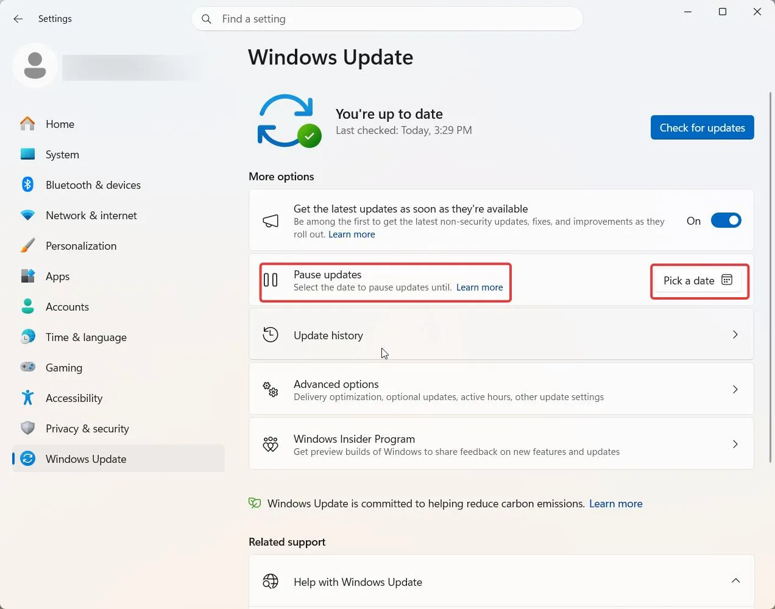Click the large update status sync icon

(x=289, y=121)
